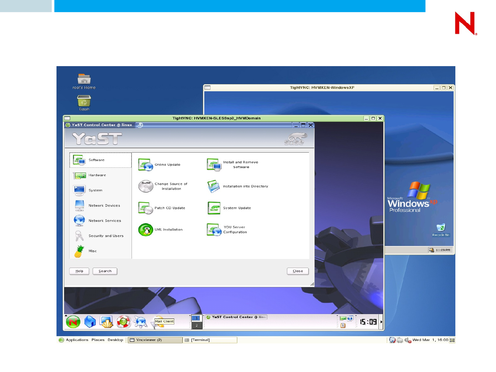Launch the Mail Client panel icon
The width and height of the screenshot is (496, 372).
tap(158, 322)
